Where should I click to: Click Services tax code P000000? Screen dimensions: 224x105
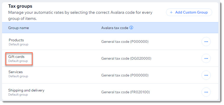(125, 75)
